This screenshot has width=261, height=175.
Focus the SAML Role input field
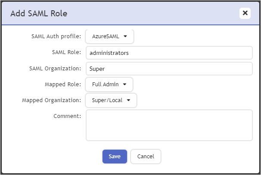[x=169, y=53]
